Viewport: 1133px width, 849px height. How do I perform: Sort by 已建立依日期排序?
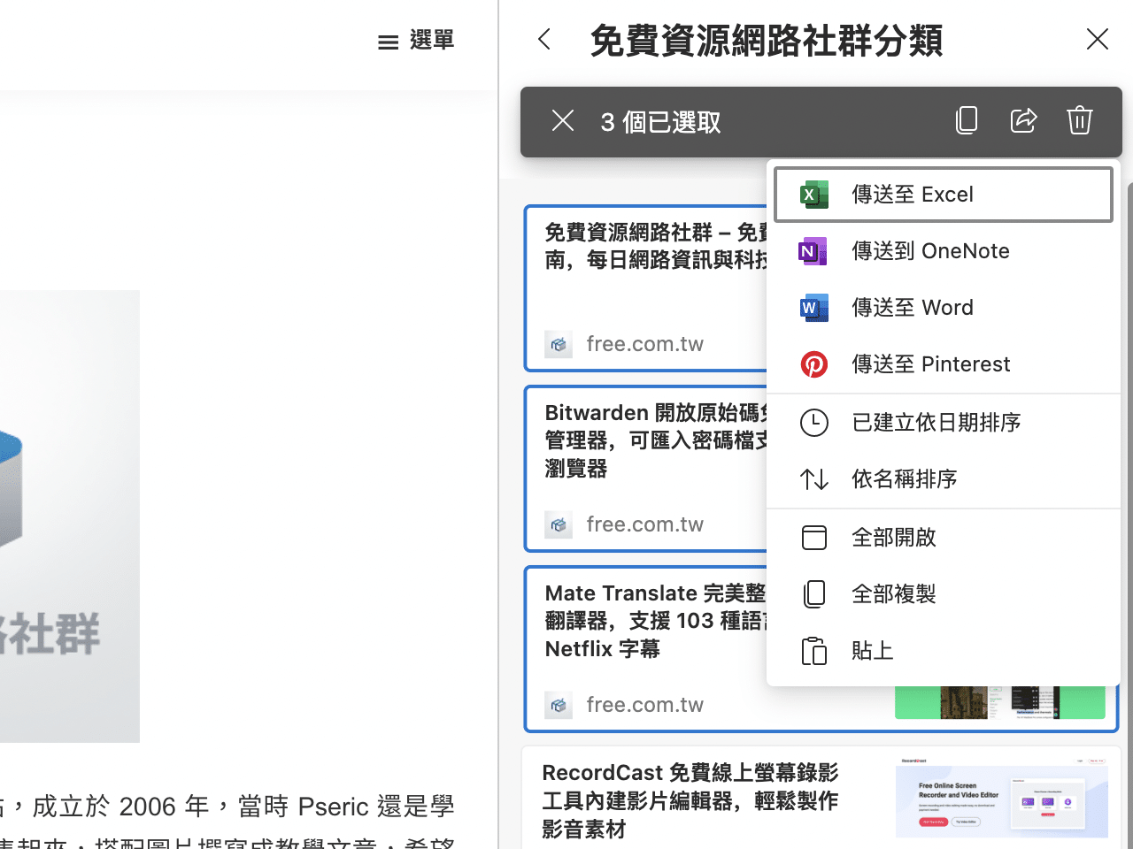(944, 423)
